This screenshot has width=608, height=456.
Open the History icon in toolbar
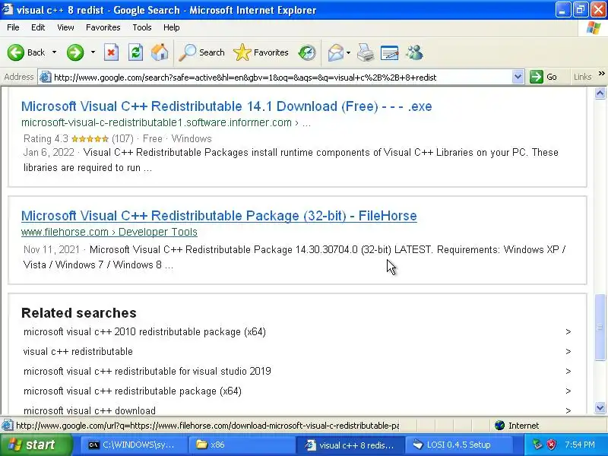tap(307, 52)
